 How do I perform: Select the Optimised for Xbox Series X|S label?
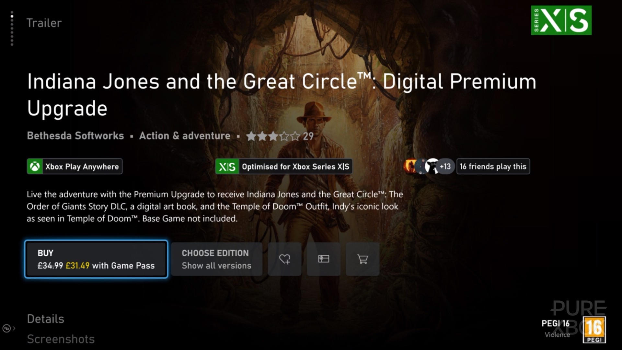(295, 167)
